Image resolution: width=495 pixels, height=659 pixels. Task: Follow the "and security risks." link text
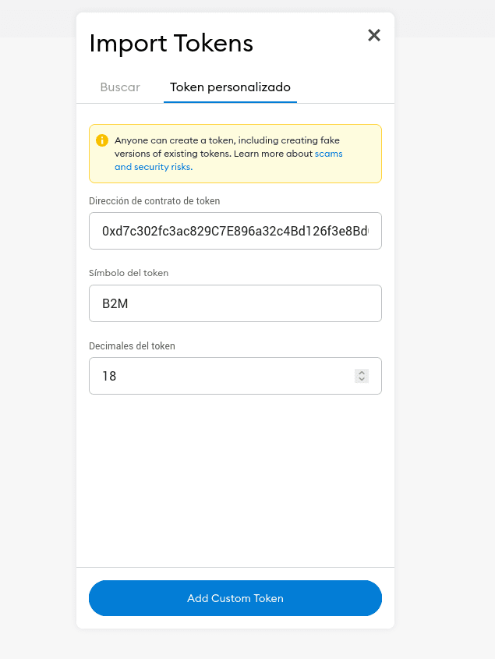[x=154, y=167]
